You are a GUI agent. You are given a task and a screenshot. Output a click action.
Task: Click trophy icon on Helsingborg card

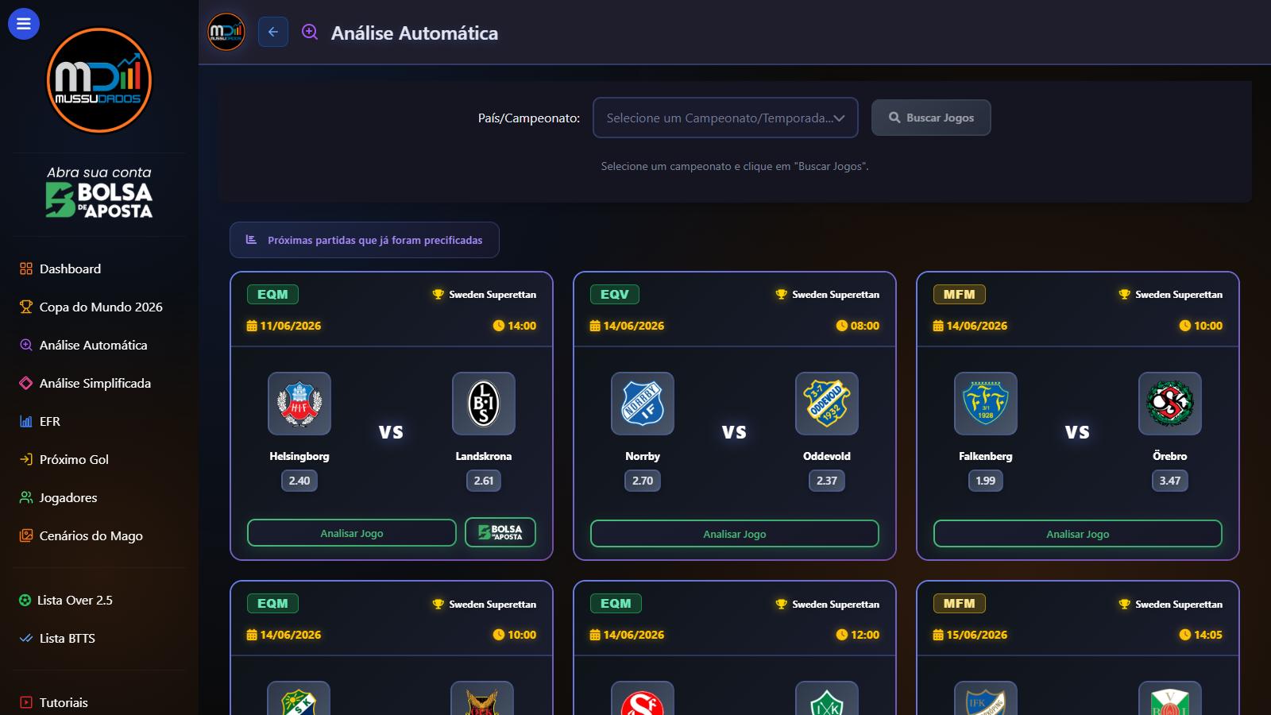438,295
